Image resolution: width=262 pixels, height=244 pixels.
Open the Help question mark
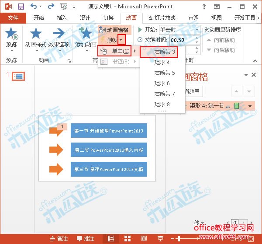(x=204, y=7)
